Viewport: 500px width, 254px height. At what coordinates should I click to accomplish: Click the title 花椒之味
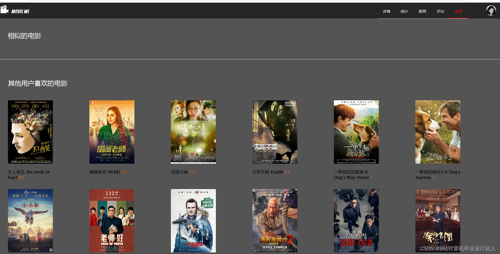pyautogui.click(x=179, y=172)
